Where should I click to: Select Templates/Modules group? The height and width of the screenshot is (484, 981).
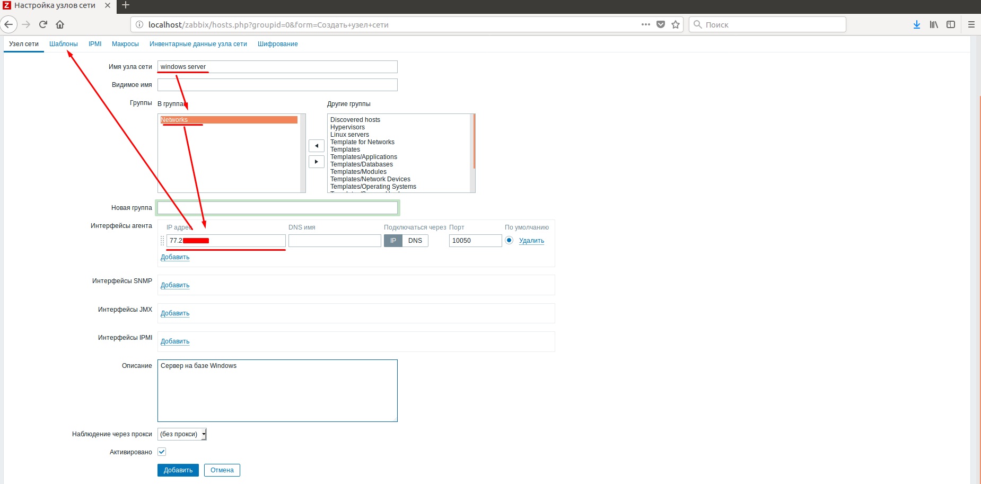tap(358, 172)
